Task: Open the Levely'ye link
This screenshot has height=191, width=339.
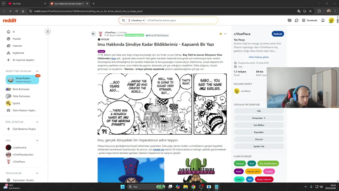Action: [x=159, y=150]
